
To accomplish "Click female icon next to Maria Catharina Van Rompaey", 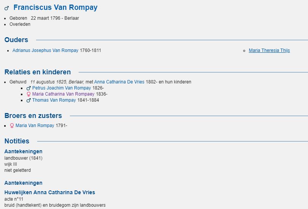I will (29, 94).
